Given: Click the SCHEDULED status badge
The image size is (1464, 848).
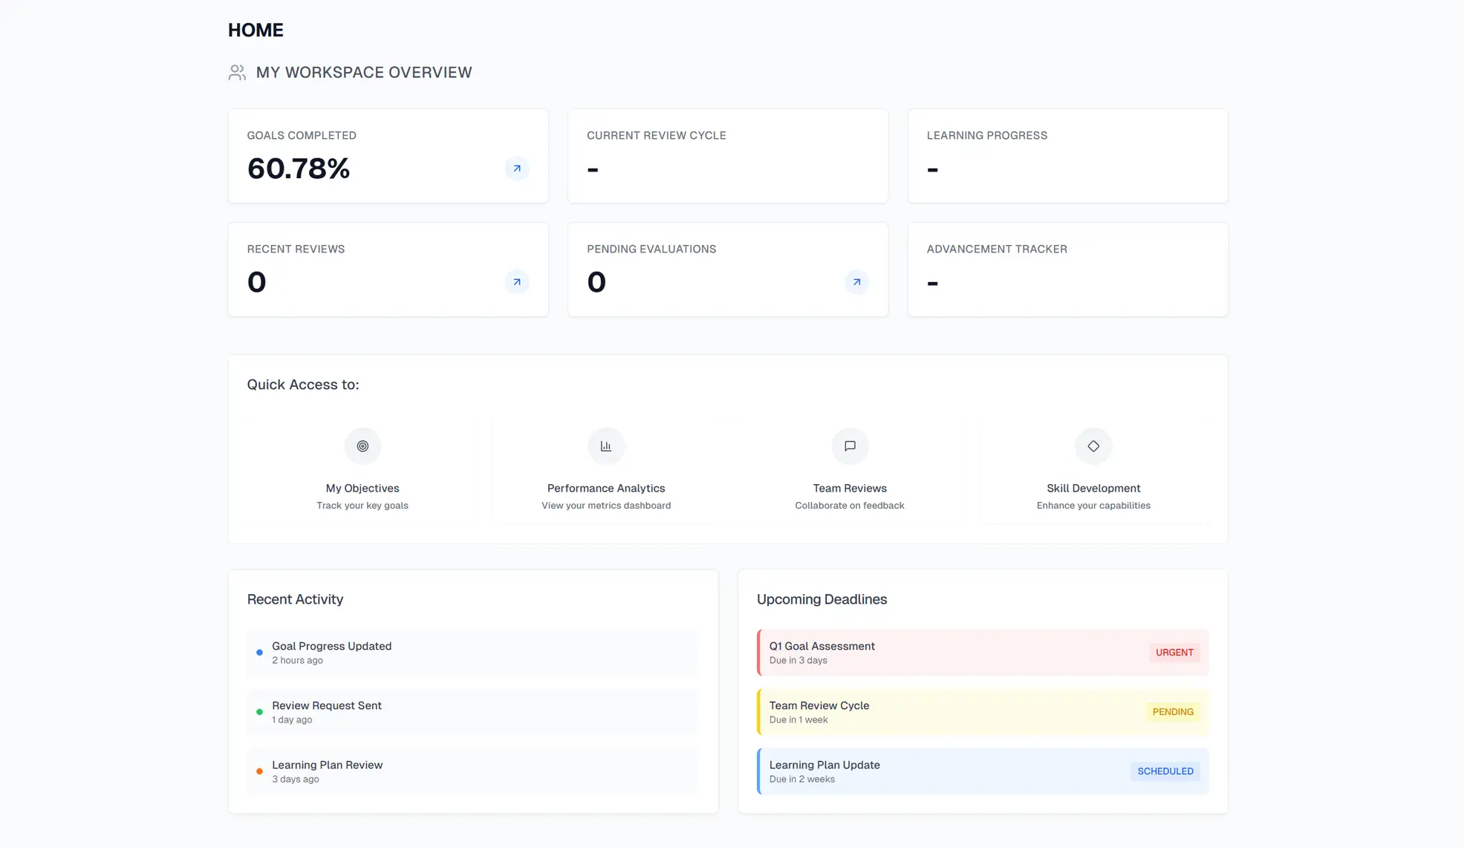Looking at the screenshot, I should [1165, 772].
